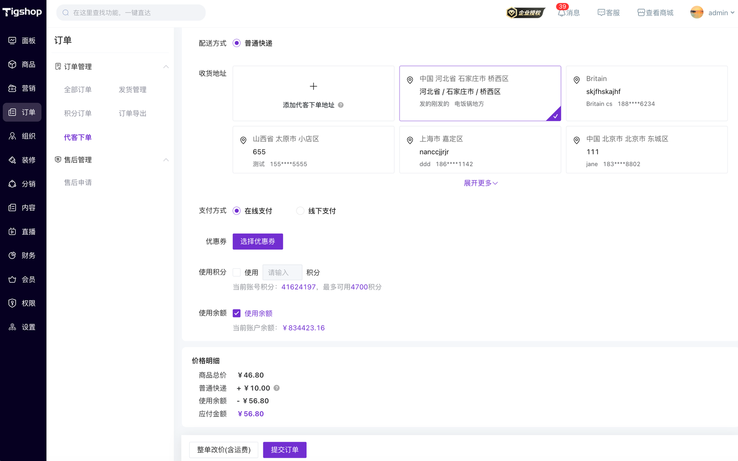Open the admin account dropdown
This screenshot has width=738, height=461.
tap(713, 13)
